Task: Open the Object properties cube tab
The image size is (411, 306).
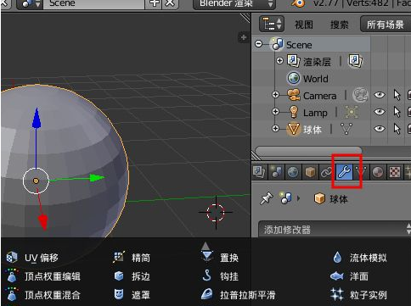Action: tap(310, 171)
